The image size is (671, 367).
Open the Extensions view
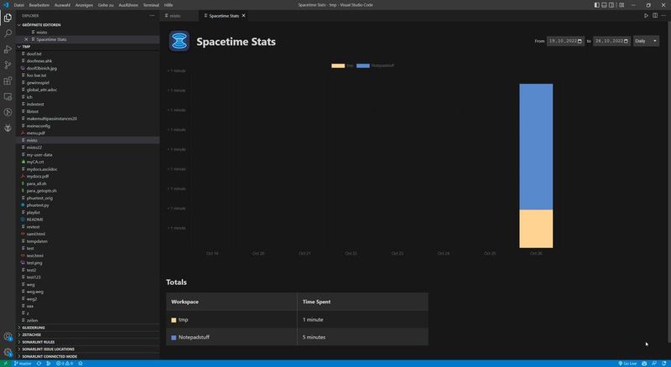pyautogui.click(x=8, y=80)
